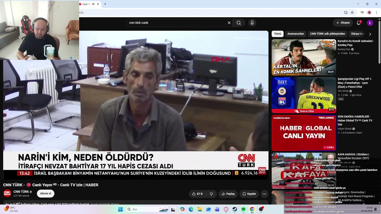Open the Fenerbahçe - Lyon özet thumbnail
Screen dimensions: 381x214
pyautogui.click(x=304, y=95)
